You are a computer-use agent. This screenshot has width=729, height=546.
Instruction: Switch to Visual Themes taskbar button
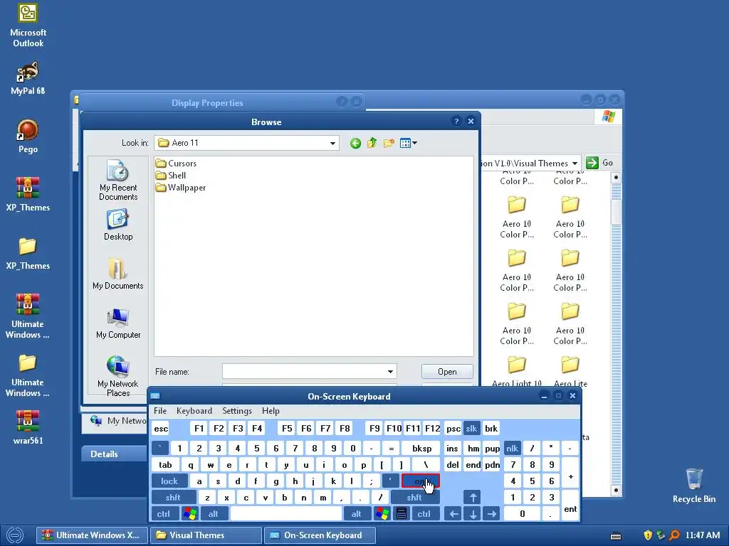206,535
